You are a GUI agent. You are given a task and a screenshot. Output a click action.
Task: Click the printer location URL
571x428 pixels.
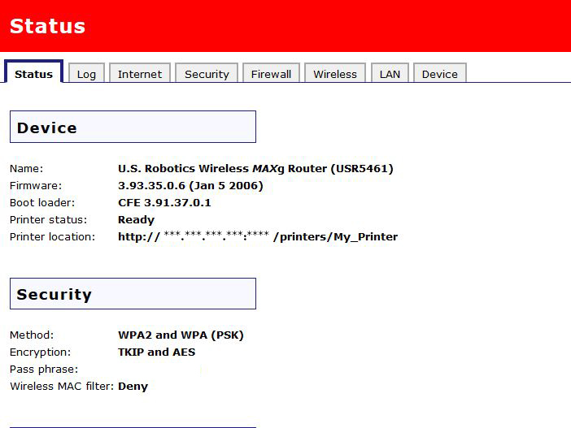click(258, 236)
